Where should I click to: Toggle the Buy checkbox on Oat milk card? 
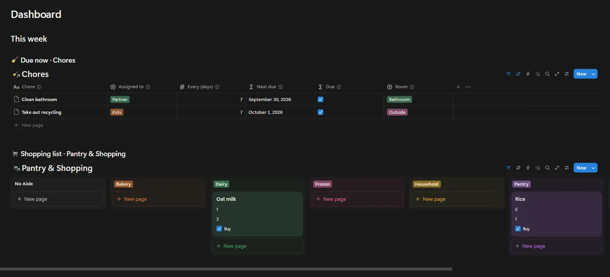click(219, 229)
